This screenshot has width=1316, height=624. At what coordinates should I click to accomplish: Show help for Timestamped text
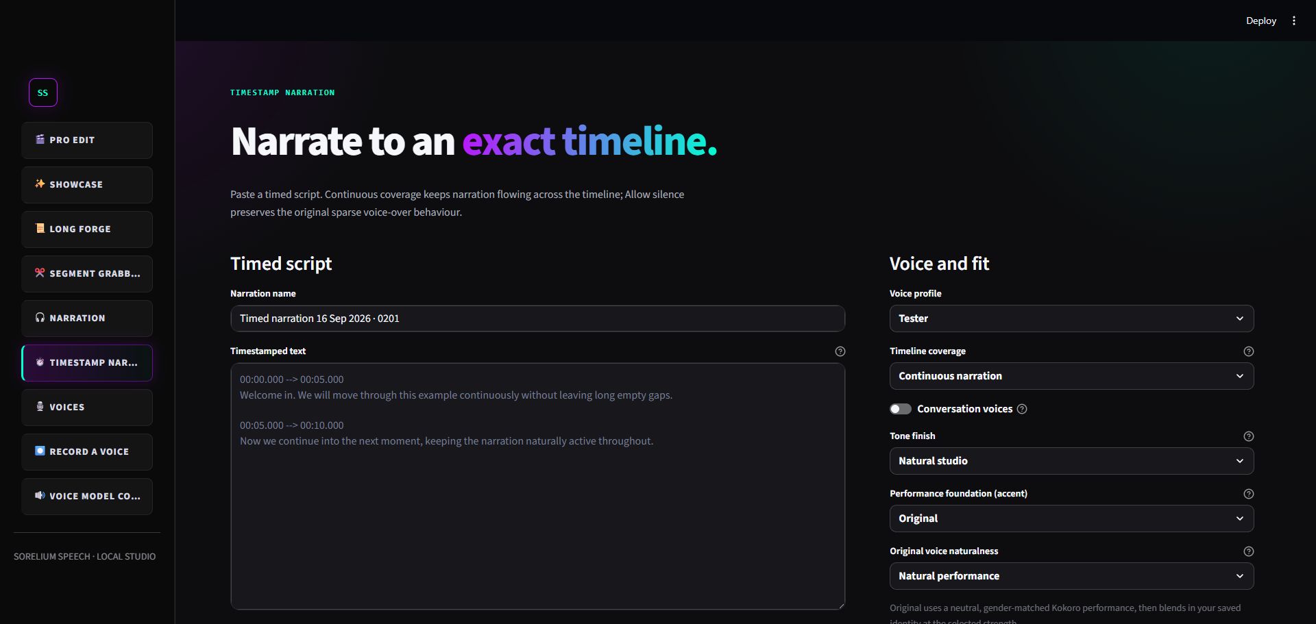coord(840,351)
